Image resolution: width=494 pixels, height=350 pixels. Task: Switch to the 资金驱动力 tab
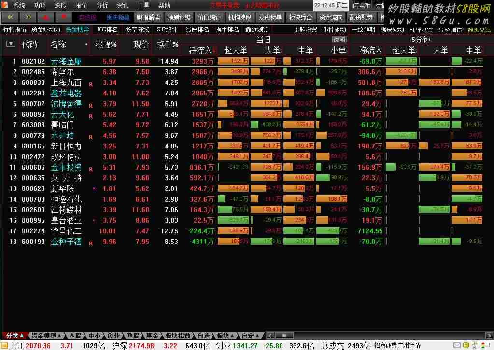click(x=46, y=29)
